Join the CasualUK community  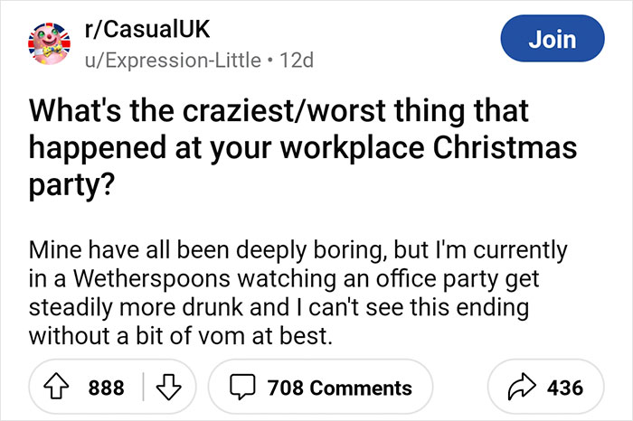[552, 39]
